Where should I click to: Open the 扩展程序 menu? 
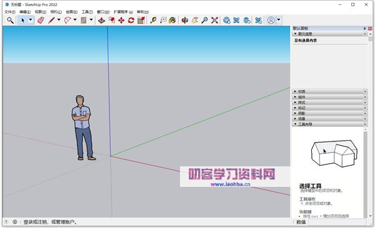pos(123,12)
